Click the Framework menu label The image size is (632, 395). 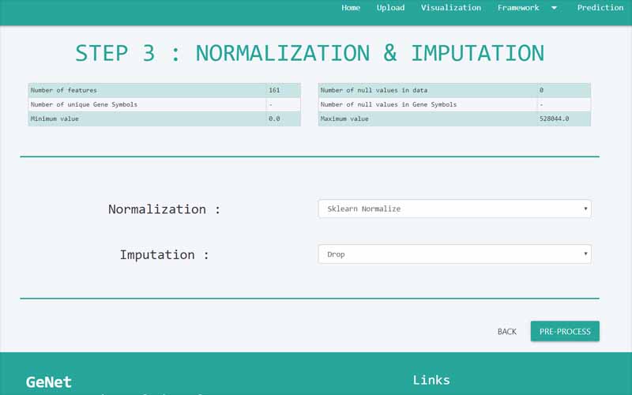point(518,8)
